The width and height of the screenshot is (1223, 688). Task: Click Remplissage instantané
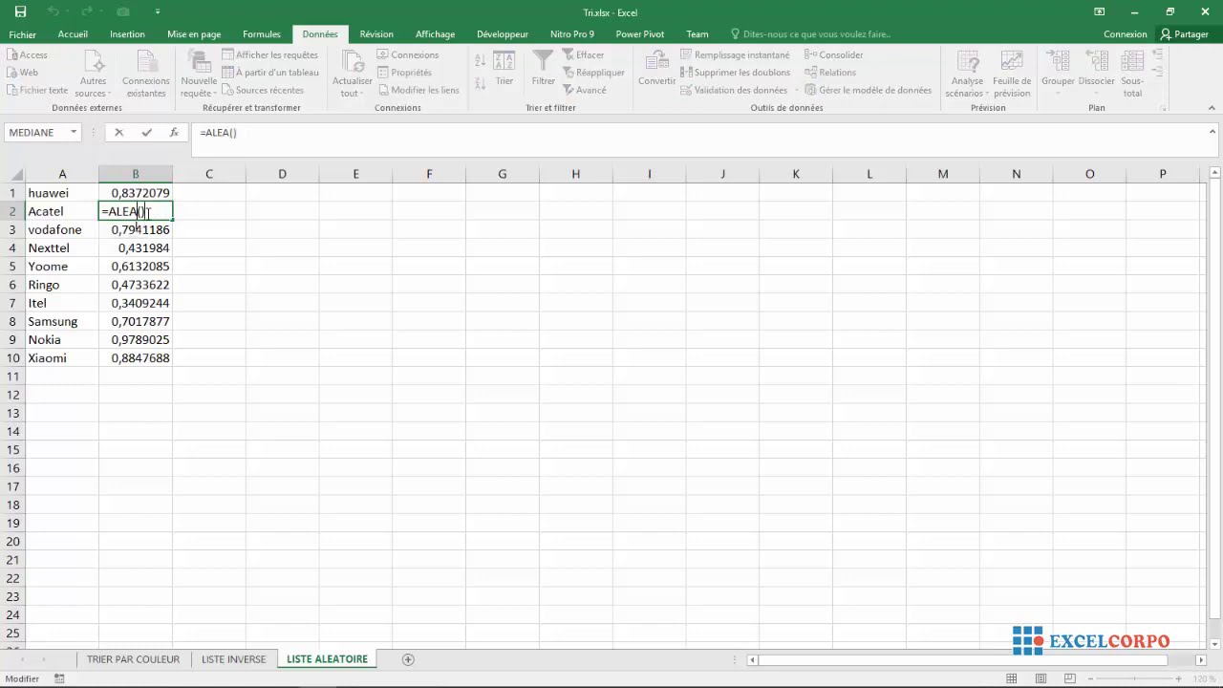coord(736,54)
